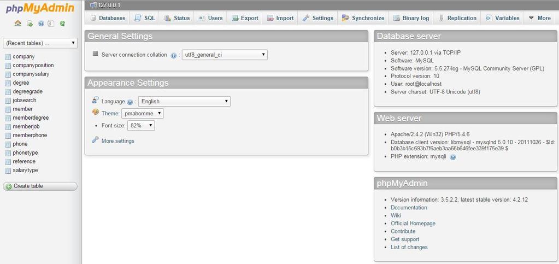Screen dimensions: 559x264
Task: Open the blue question mark help icon in sidebar
Action: click(41, 24)
